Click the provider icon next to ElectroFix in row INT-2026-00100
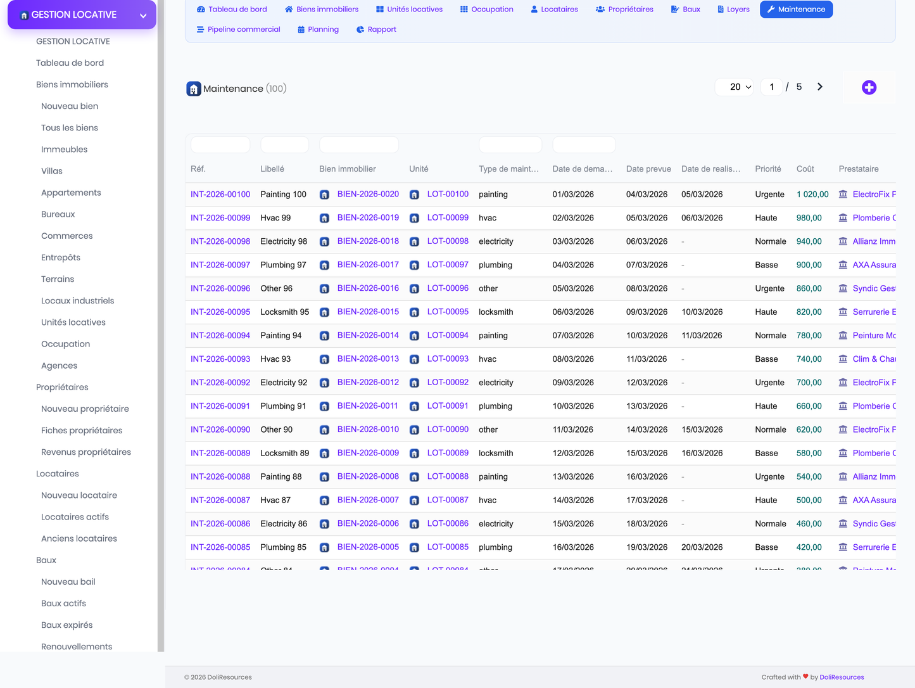This screenshot has width=915, height=688. (843, 194)
